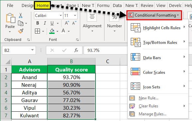Select row 4 header
Screen dimensions: 192x121
pyautogui.click(x=6, y=92)
